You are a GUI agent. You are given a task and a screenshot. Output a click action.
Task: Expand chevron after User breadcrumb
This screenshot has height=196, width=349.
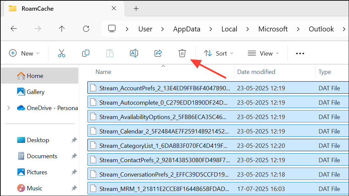click(162, 29)
